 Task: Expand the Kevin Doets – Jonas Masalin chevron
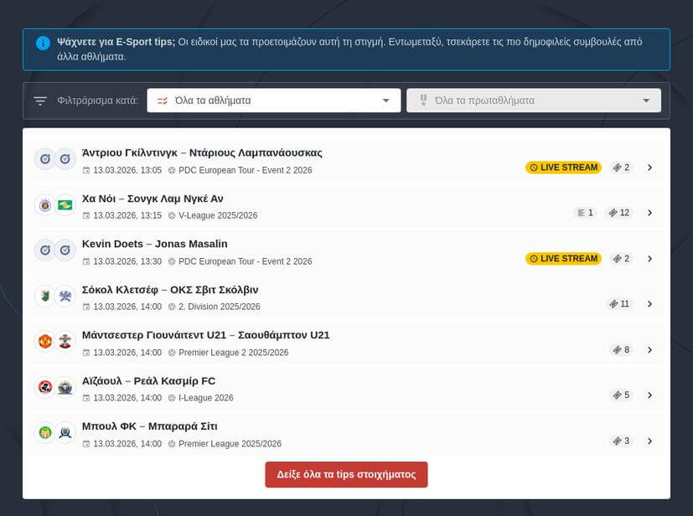tap(649, 259)
